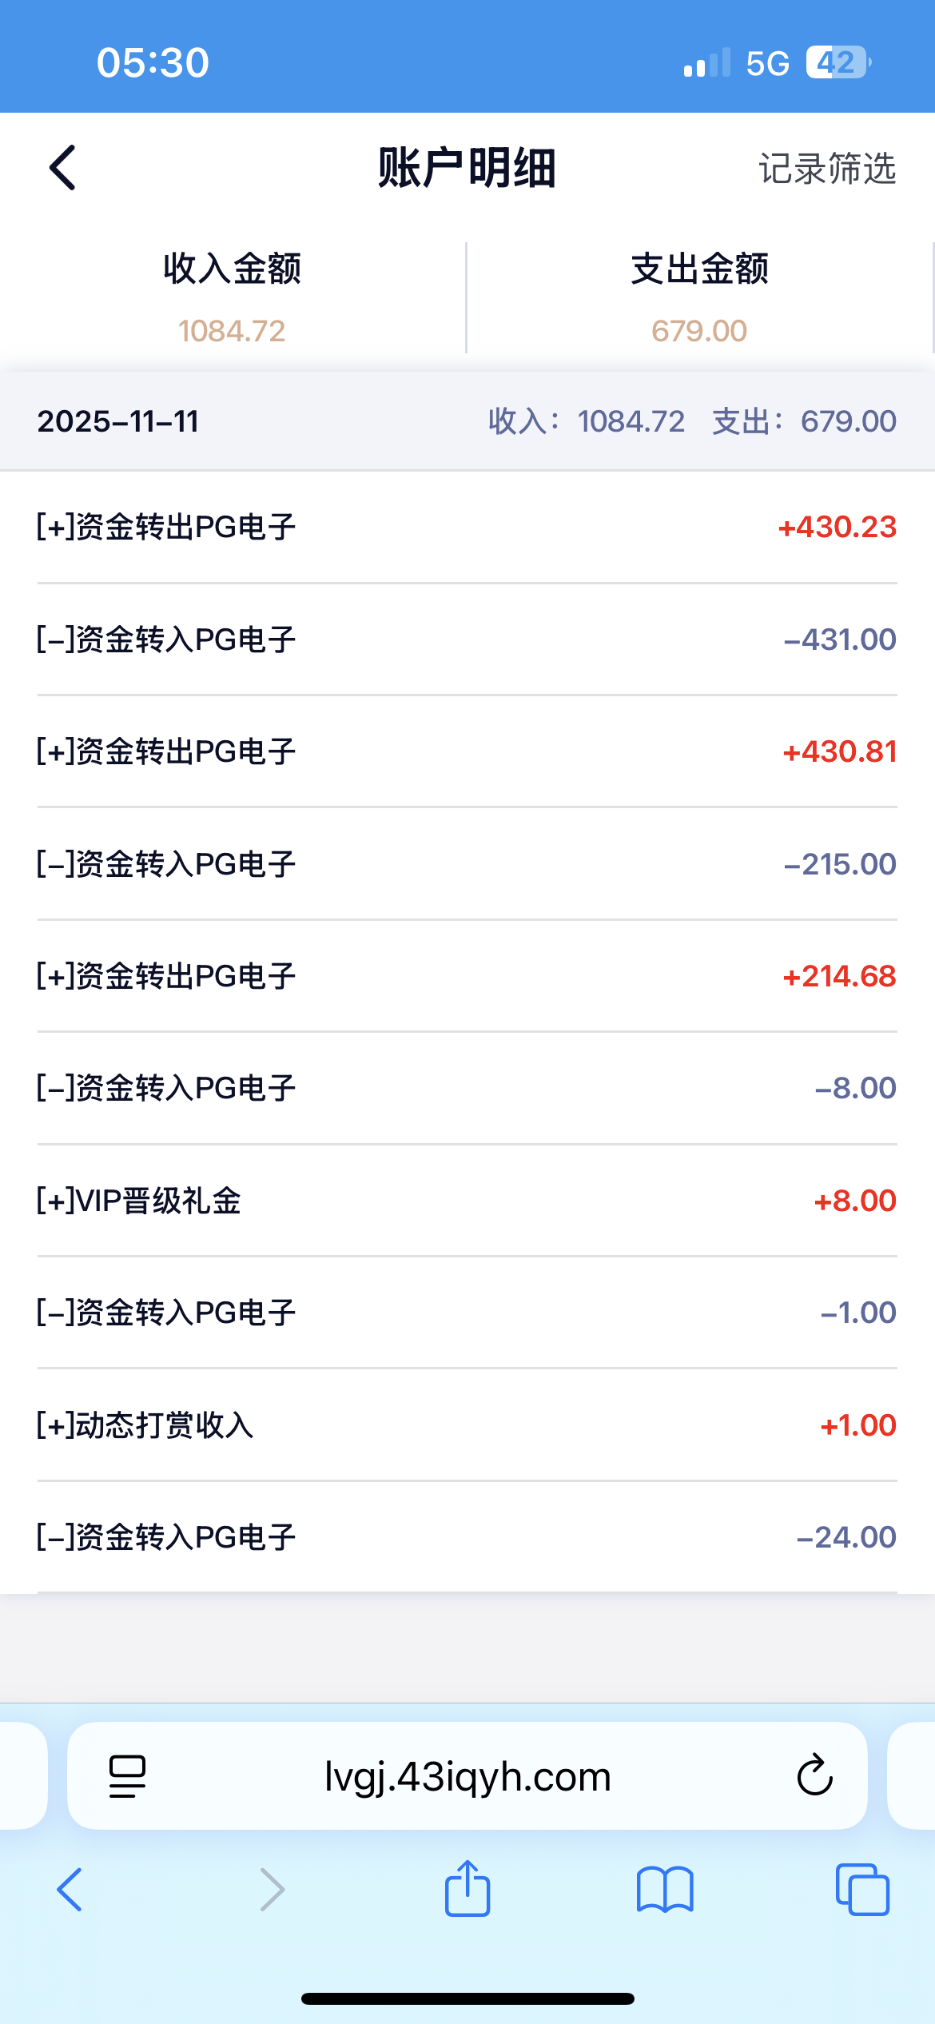Viewport: 935px width, 2024px height.
Task: Open Safari page settings reader icon
Action: (127, 1776)
